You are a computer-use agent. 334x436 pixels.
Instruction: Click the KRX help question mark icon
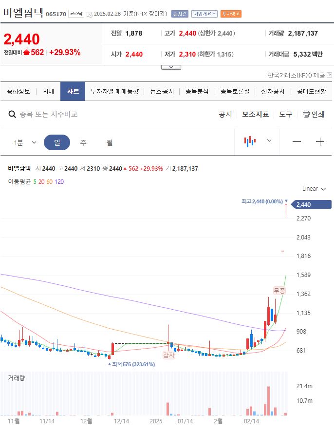(x=329, y=75)
